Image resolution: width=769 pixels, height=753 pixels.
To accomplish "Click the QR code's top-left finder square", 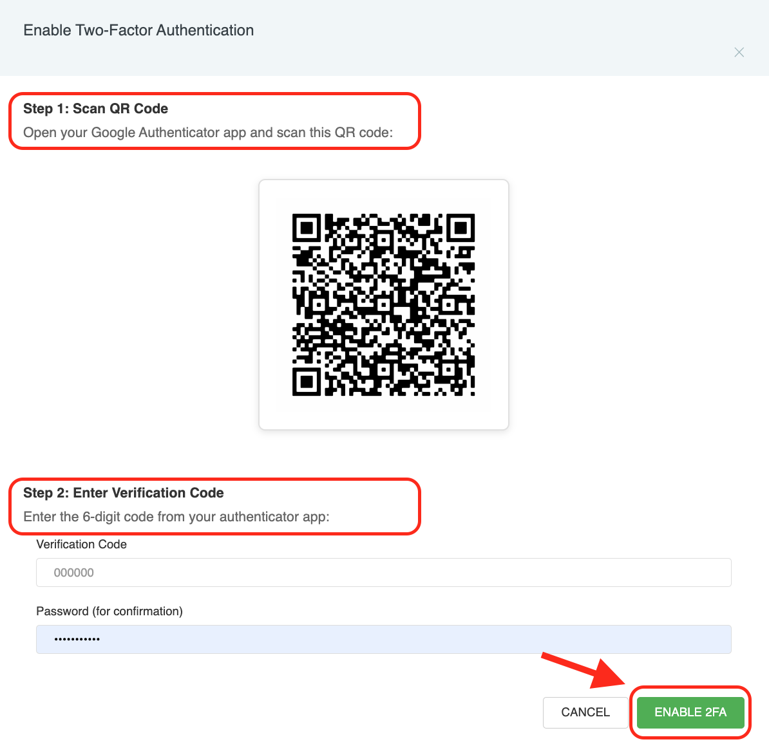I will 307,228.
